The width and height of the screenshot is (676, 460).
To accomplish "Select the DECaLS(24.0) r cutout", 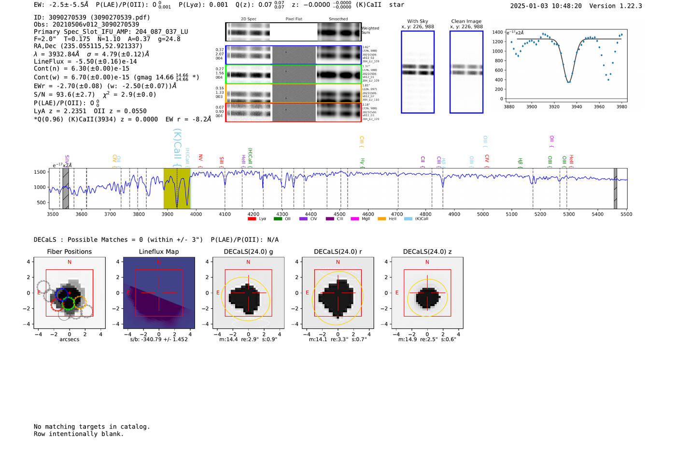I will pyautogui.click(x=338, y=293).
